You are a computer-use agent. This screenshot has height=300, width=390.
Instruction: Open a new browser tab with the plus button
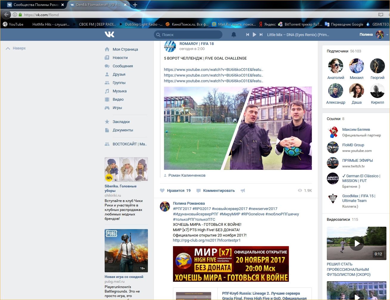point(135,5)
